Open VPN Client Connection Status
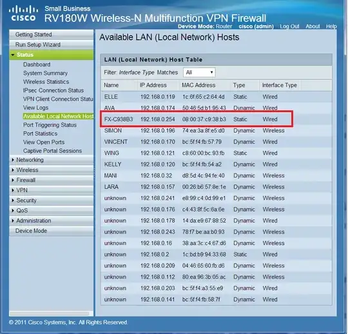348x334 pixels. [x=58, y=99]
